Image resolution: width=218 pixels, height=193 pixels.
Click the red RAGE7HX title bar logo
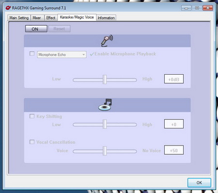coord(8,8)
